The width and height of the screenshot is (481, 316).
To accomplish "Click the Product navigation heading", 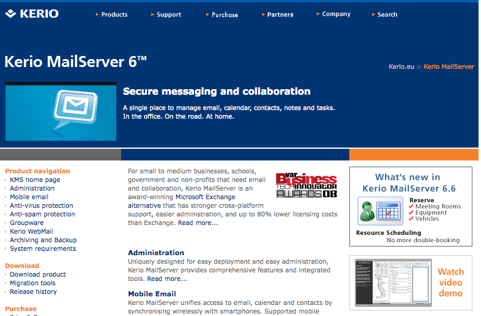I will pos(38,171).
